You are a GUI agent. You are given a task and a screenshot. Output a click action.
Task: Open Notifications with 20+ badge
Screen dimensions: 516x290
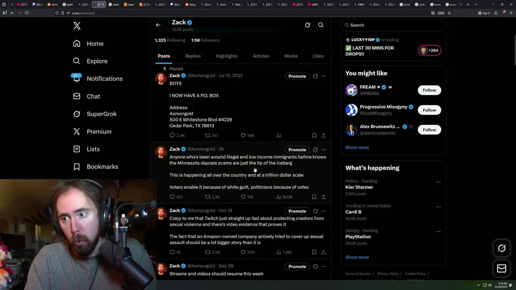pyautogui.click(x=98, y=79)
